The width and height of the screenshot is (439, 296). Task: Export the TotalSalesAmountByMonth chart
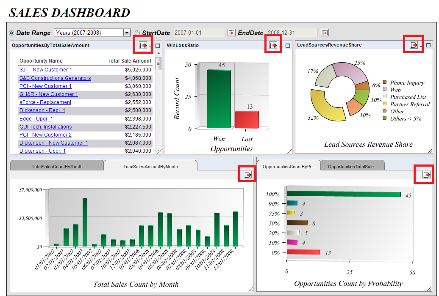247,175
